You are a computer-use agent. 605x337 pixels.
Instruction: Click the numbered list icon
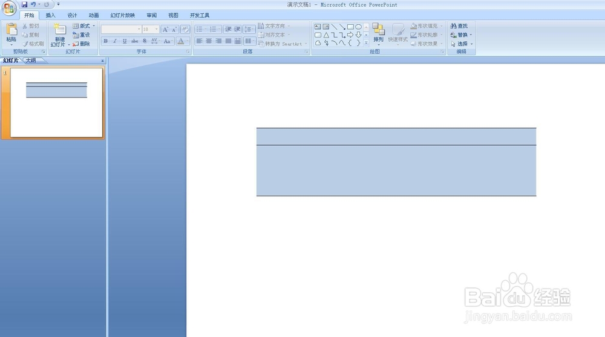tap(213, 29)
